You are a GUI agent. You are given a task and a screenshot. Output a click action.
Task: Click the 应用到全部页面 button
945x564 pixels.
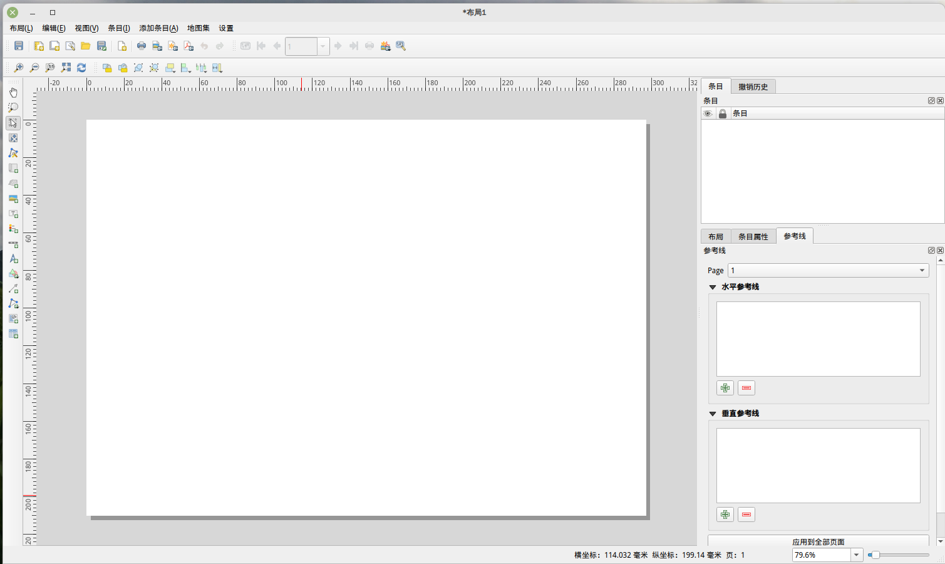point(818,541)
